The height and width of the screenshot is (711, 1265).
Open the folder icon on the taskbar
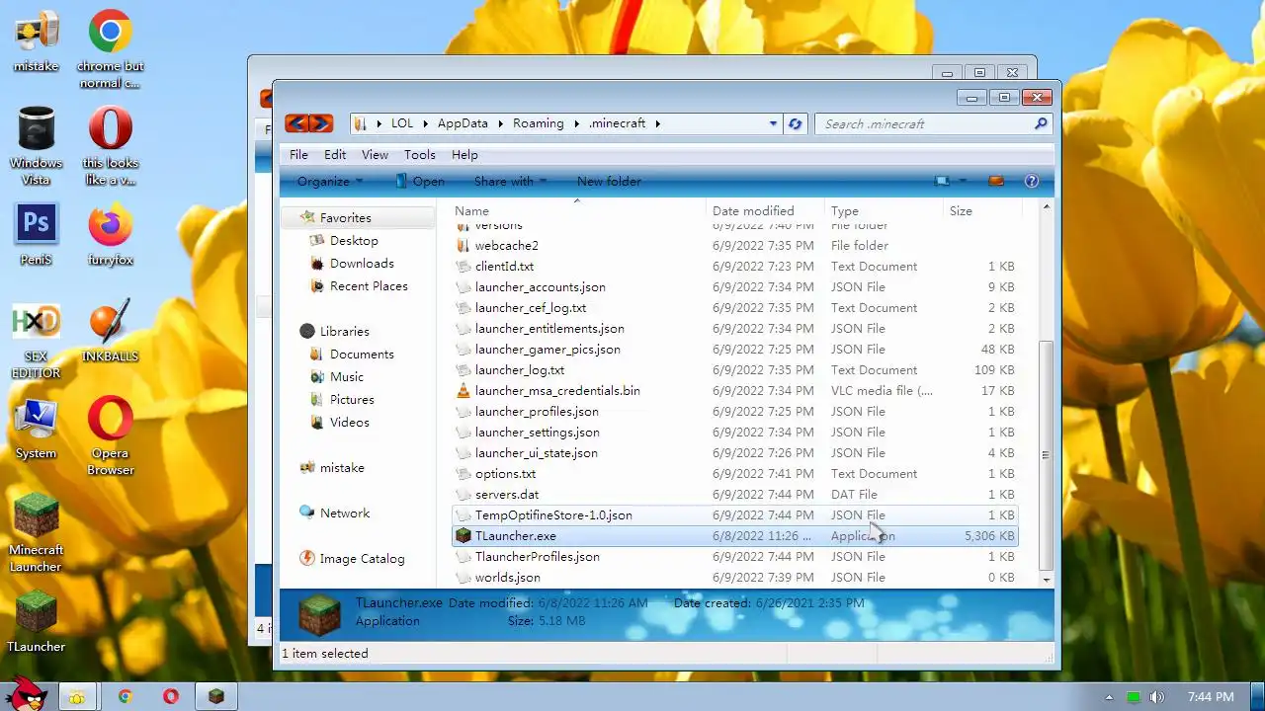[x=76, y=697]
